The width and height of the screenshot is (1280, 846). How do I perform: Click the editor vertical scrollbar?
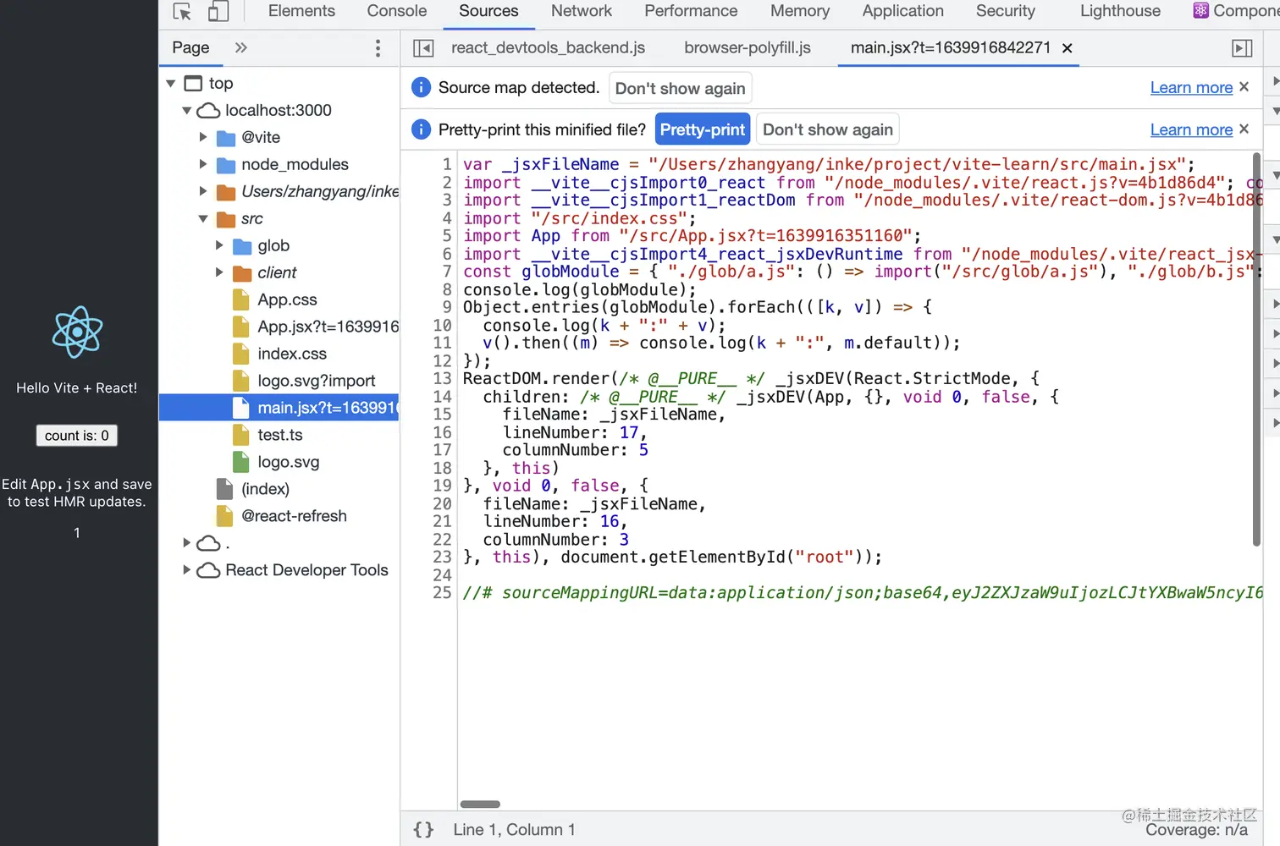1256,349
